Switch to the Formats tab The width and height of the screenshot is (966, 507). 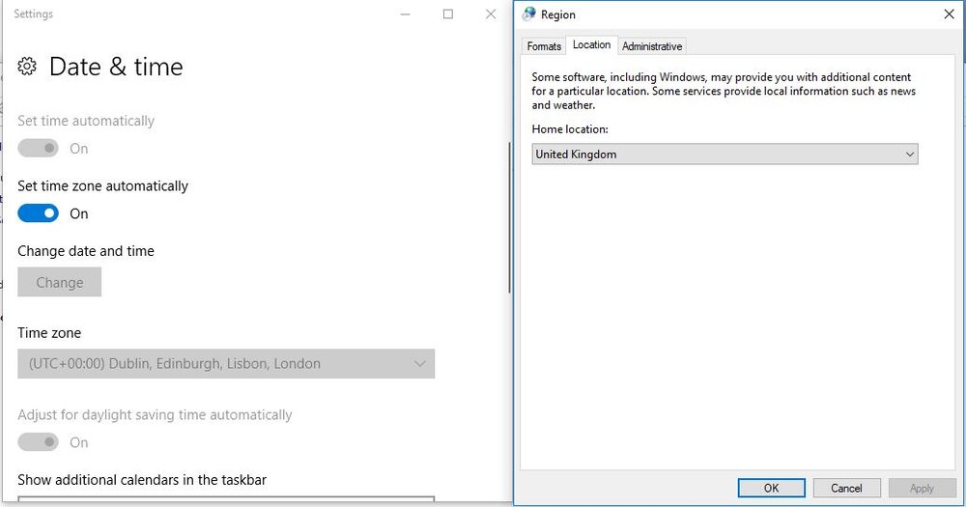[544, 46]
